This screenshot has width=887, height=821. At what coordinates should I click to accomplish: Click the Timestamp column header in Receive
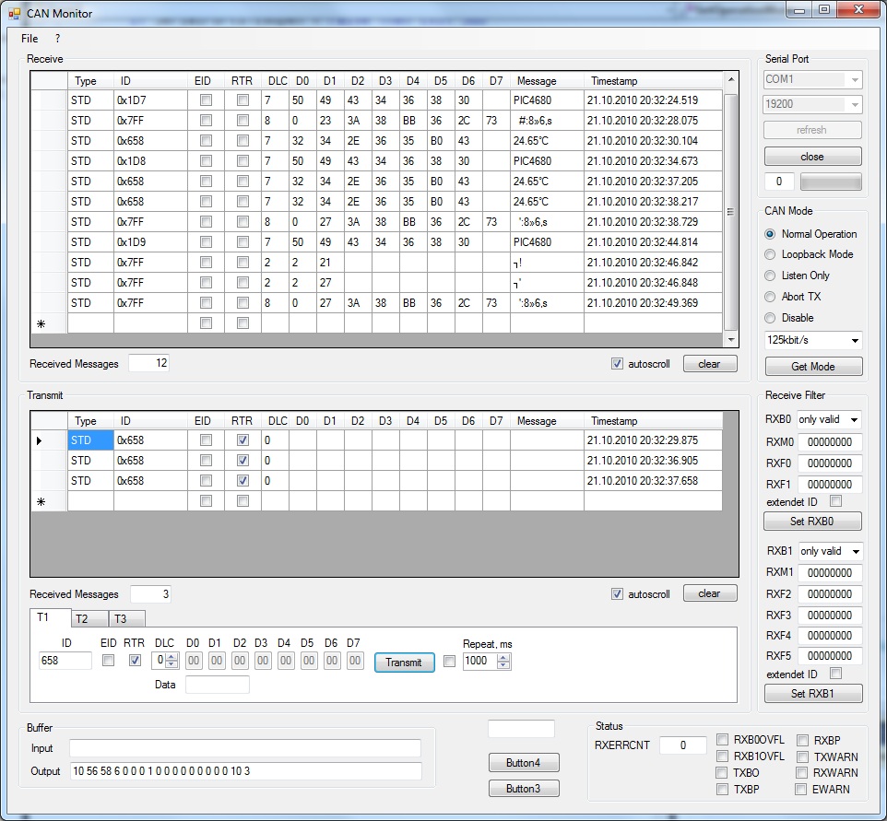coord(654,81)
